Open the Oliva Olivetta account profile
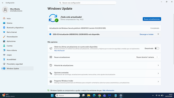 [12, 10]
